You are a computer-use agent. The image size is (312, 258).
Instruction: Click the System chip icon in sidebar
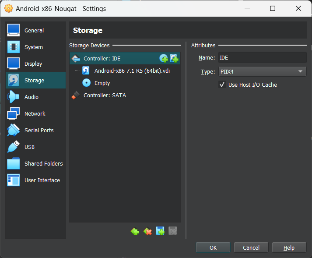coord(13,47)
